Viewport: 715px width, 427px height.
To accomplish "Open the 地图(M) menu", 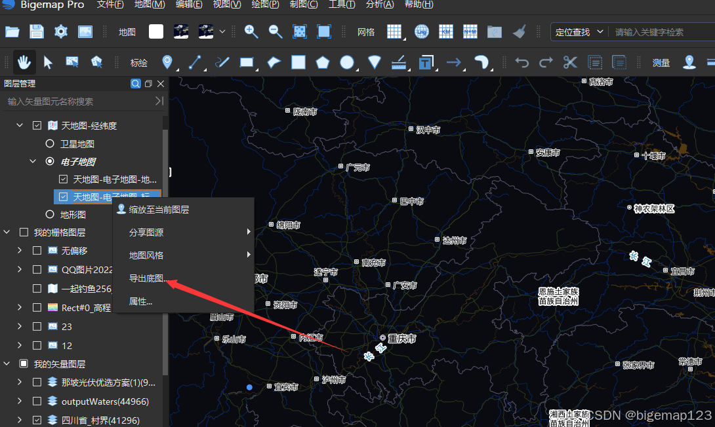I will click(150, 5).
